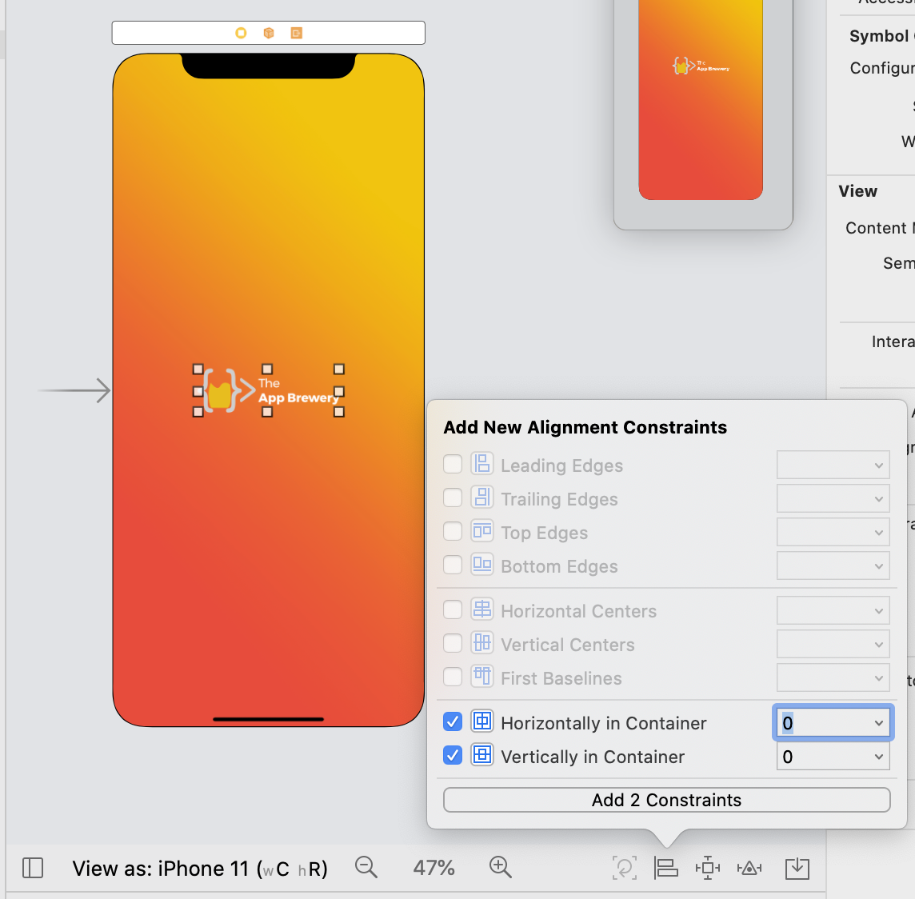915x899 pixels.
Task: Check the Trailing Edges checkbox
Action: tap(453, 497)
